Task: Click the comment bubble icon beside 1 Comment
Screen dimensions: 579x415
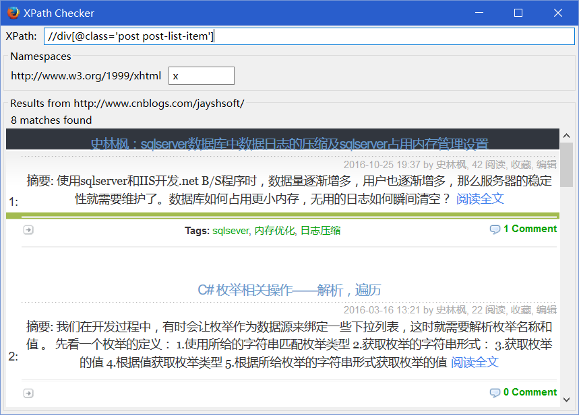Action: (495, 229)
